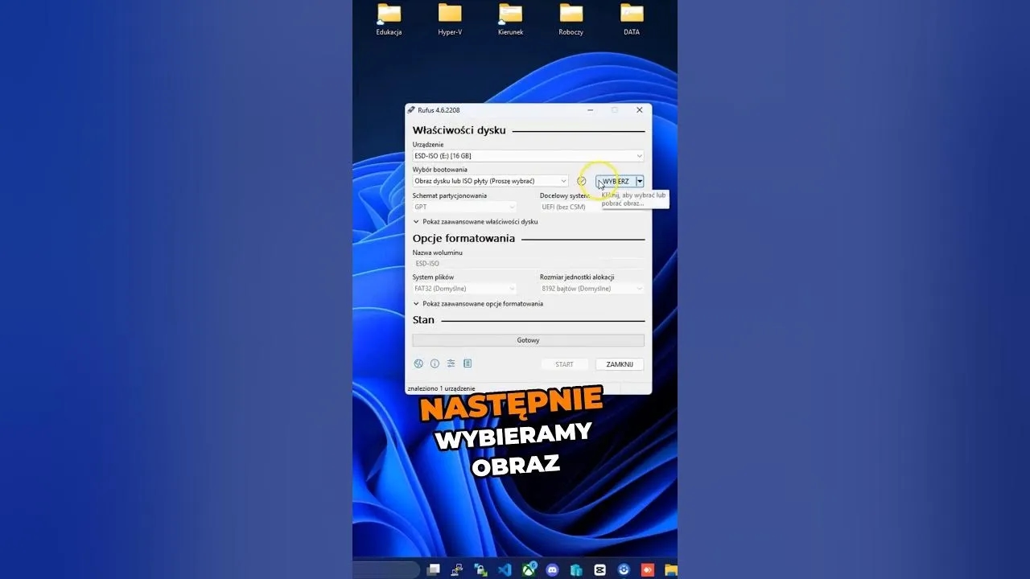Open Discord from the taskbar
This screenshot has width=1030, height=579.
[552, 569]
